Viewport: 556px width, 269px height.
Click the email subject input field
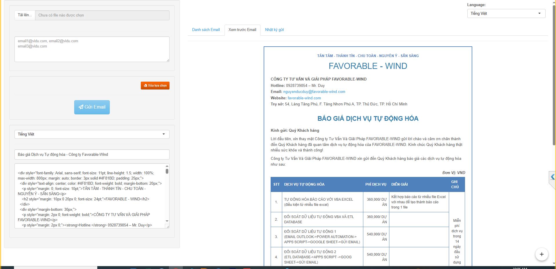tap(92, 155)
